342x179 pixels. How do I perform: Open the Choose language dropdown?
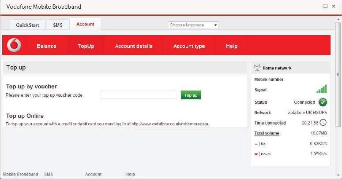point(193,25)
